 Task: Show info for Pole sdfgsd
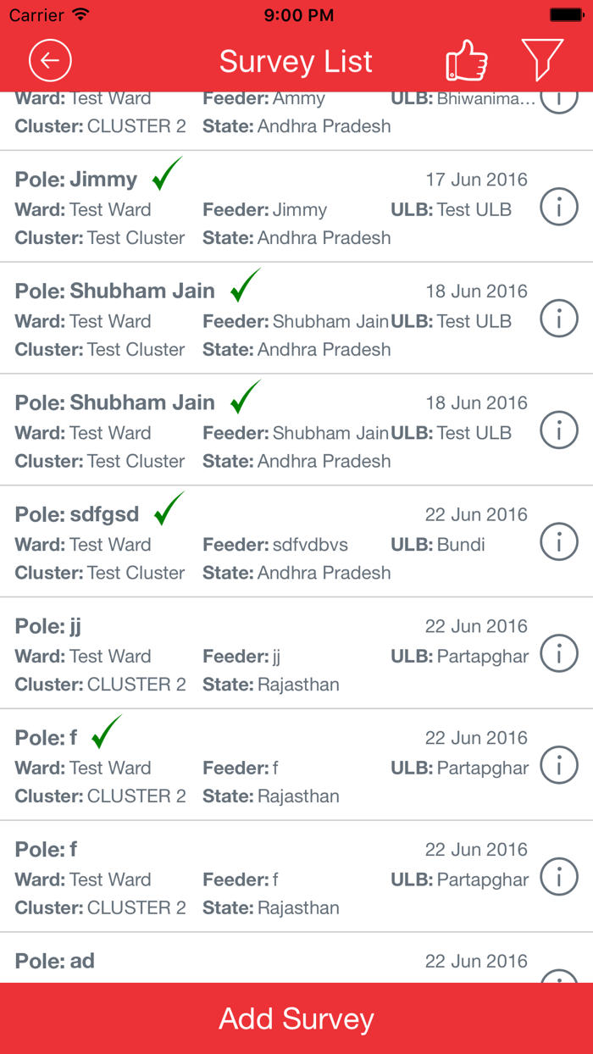coord(559,541)
